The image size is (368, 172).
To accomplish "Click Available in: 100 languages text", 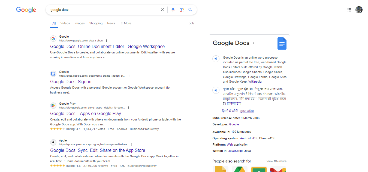I will 232,132.
